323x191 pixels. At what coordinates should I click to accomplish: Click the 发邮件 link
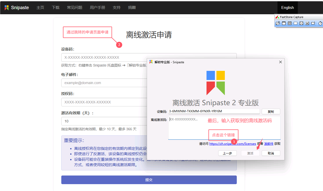point(269,144)
